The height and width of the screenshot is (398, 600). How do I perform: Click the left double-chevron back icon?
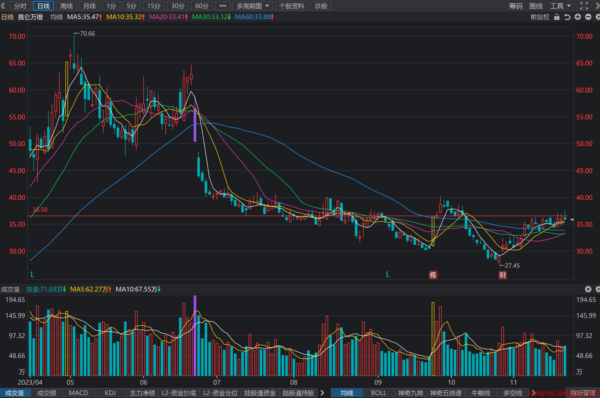[3, 6]
